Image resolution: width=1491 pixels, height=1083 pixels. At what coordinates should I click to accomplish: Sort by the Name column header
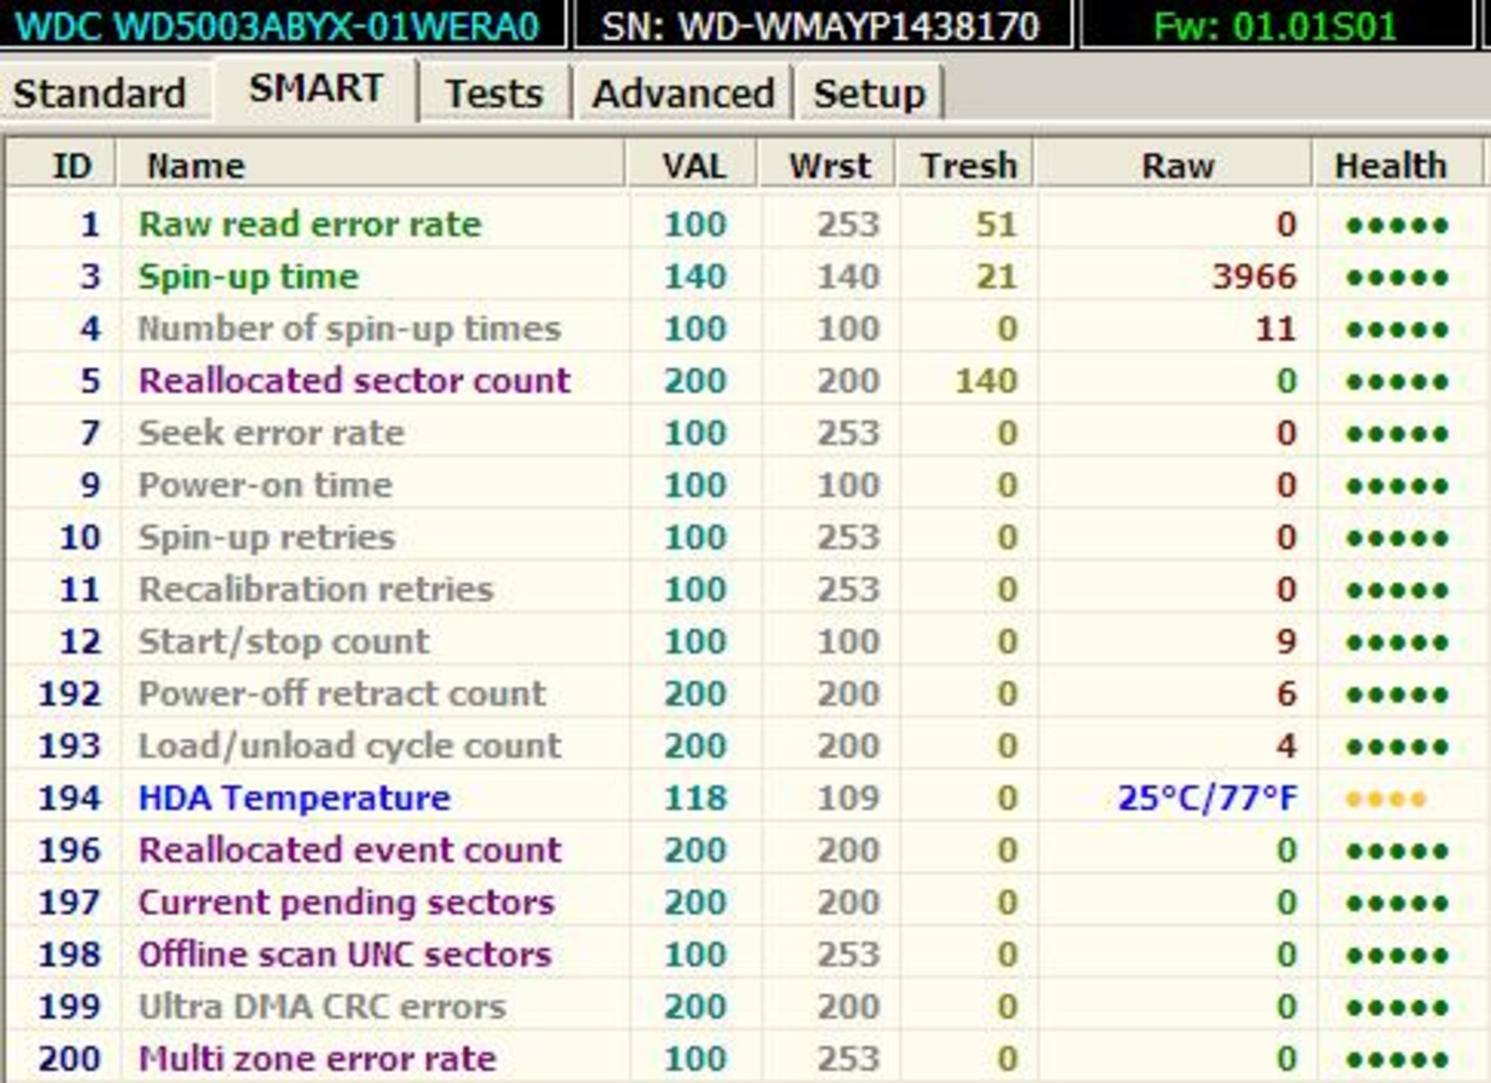click(196, 166)
